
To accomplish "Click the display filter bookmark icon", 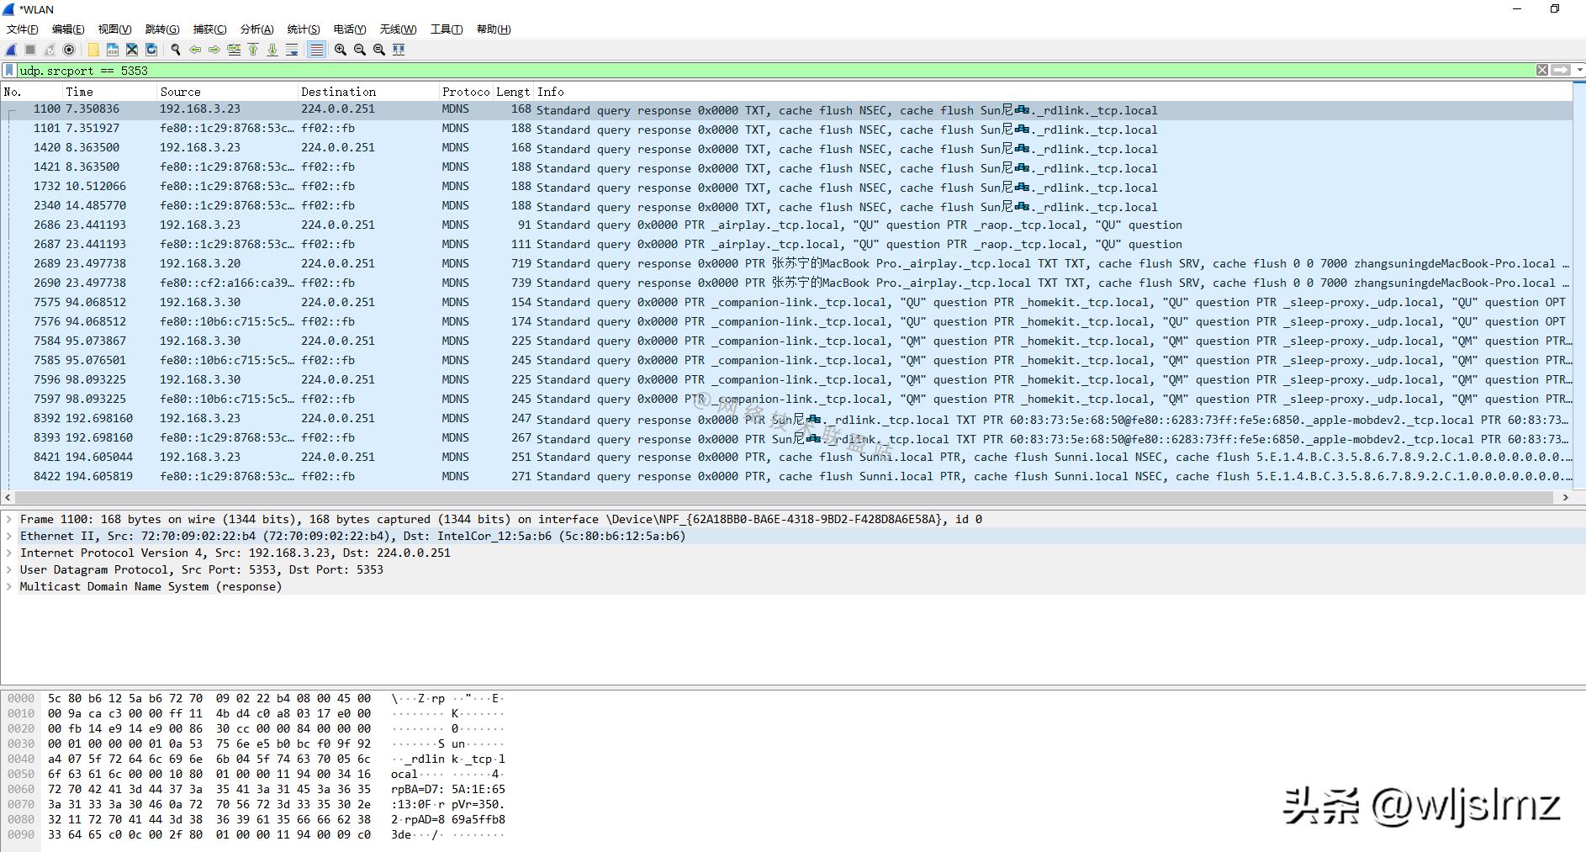I will pos(9,71).
